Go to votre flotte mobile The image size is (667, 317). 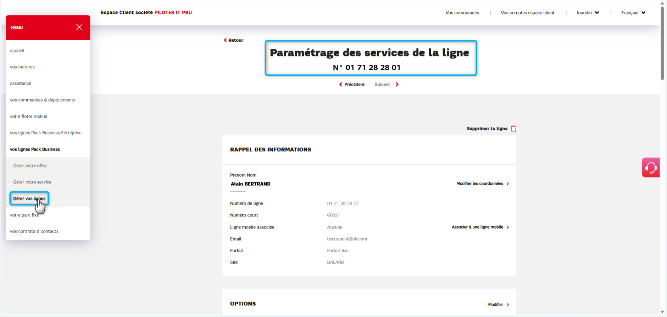tap(28, 116)
